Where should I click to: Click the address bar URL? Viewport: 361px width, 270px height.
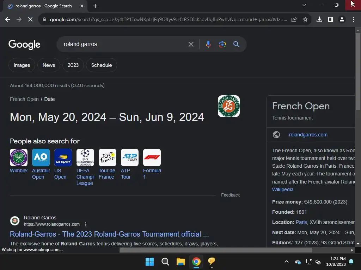(169, 20)
